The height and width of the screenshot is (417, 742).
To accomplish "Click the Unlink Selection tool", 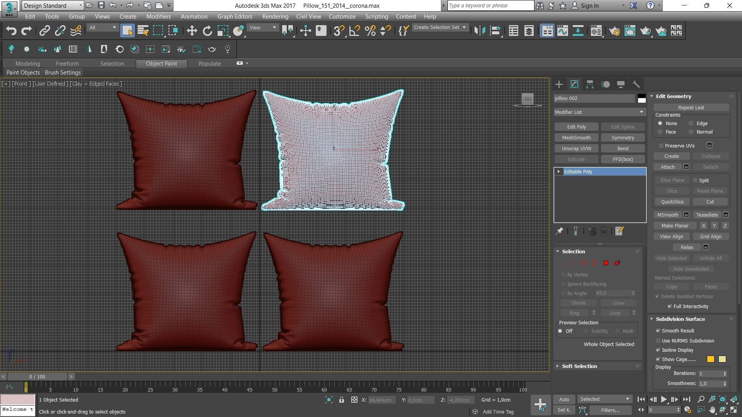I will point(60,31).
